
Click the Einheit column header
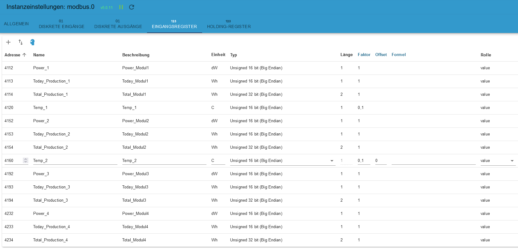(x=218, y=54)
